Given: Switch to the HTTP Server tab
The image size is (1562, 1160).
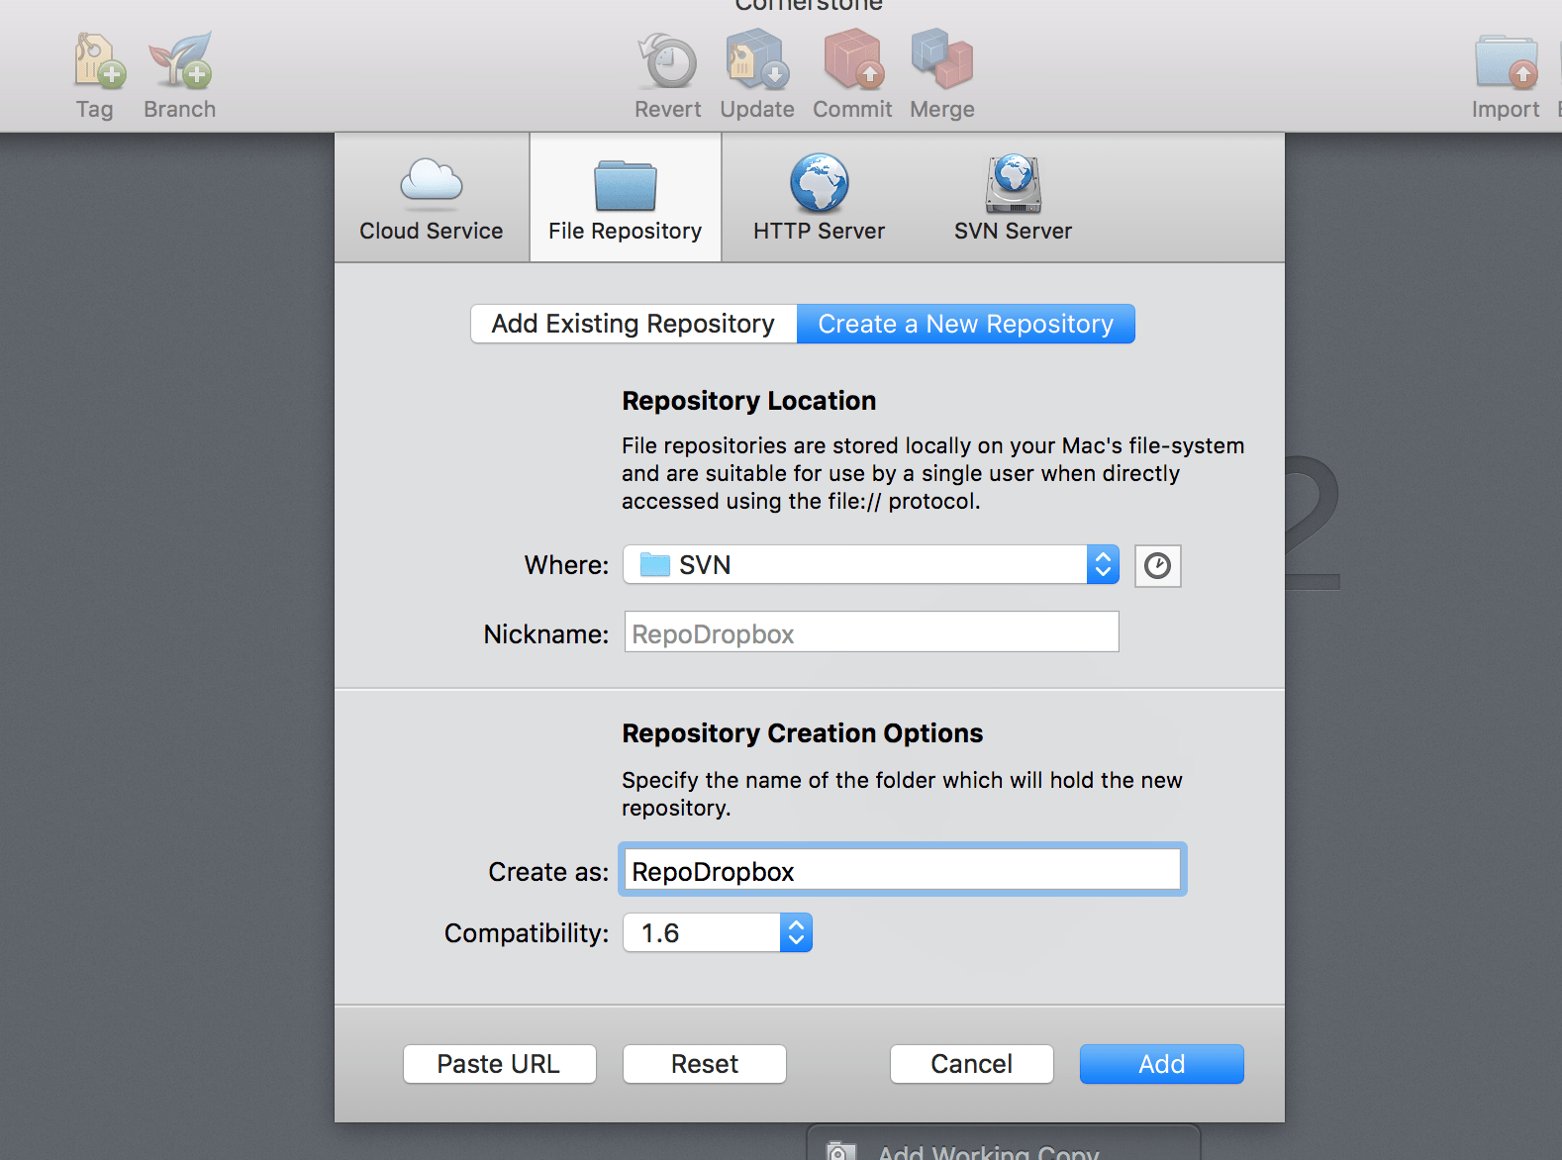Looking at the screenshot, I should pos(819,198).
